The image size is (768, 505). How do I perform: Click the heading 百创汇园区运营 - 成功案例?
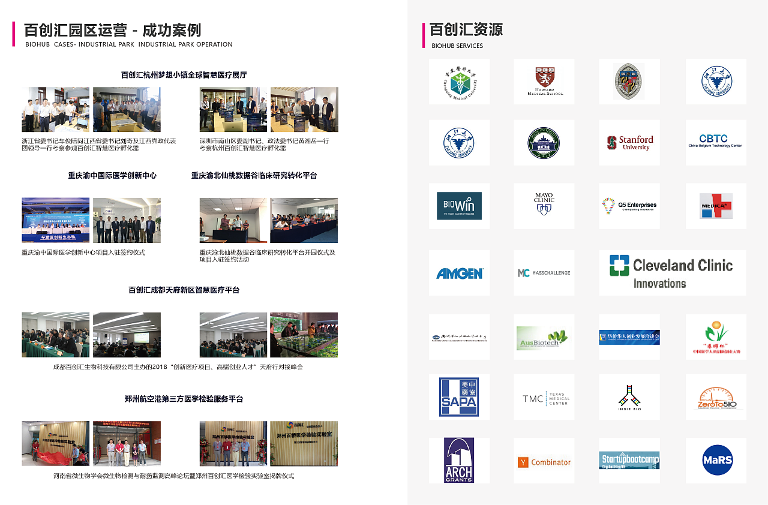click(113, 30)
